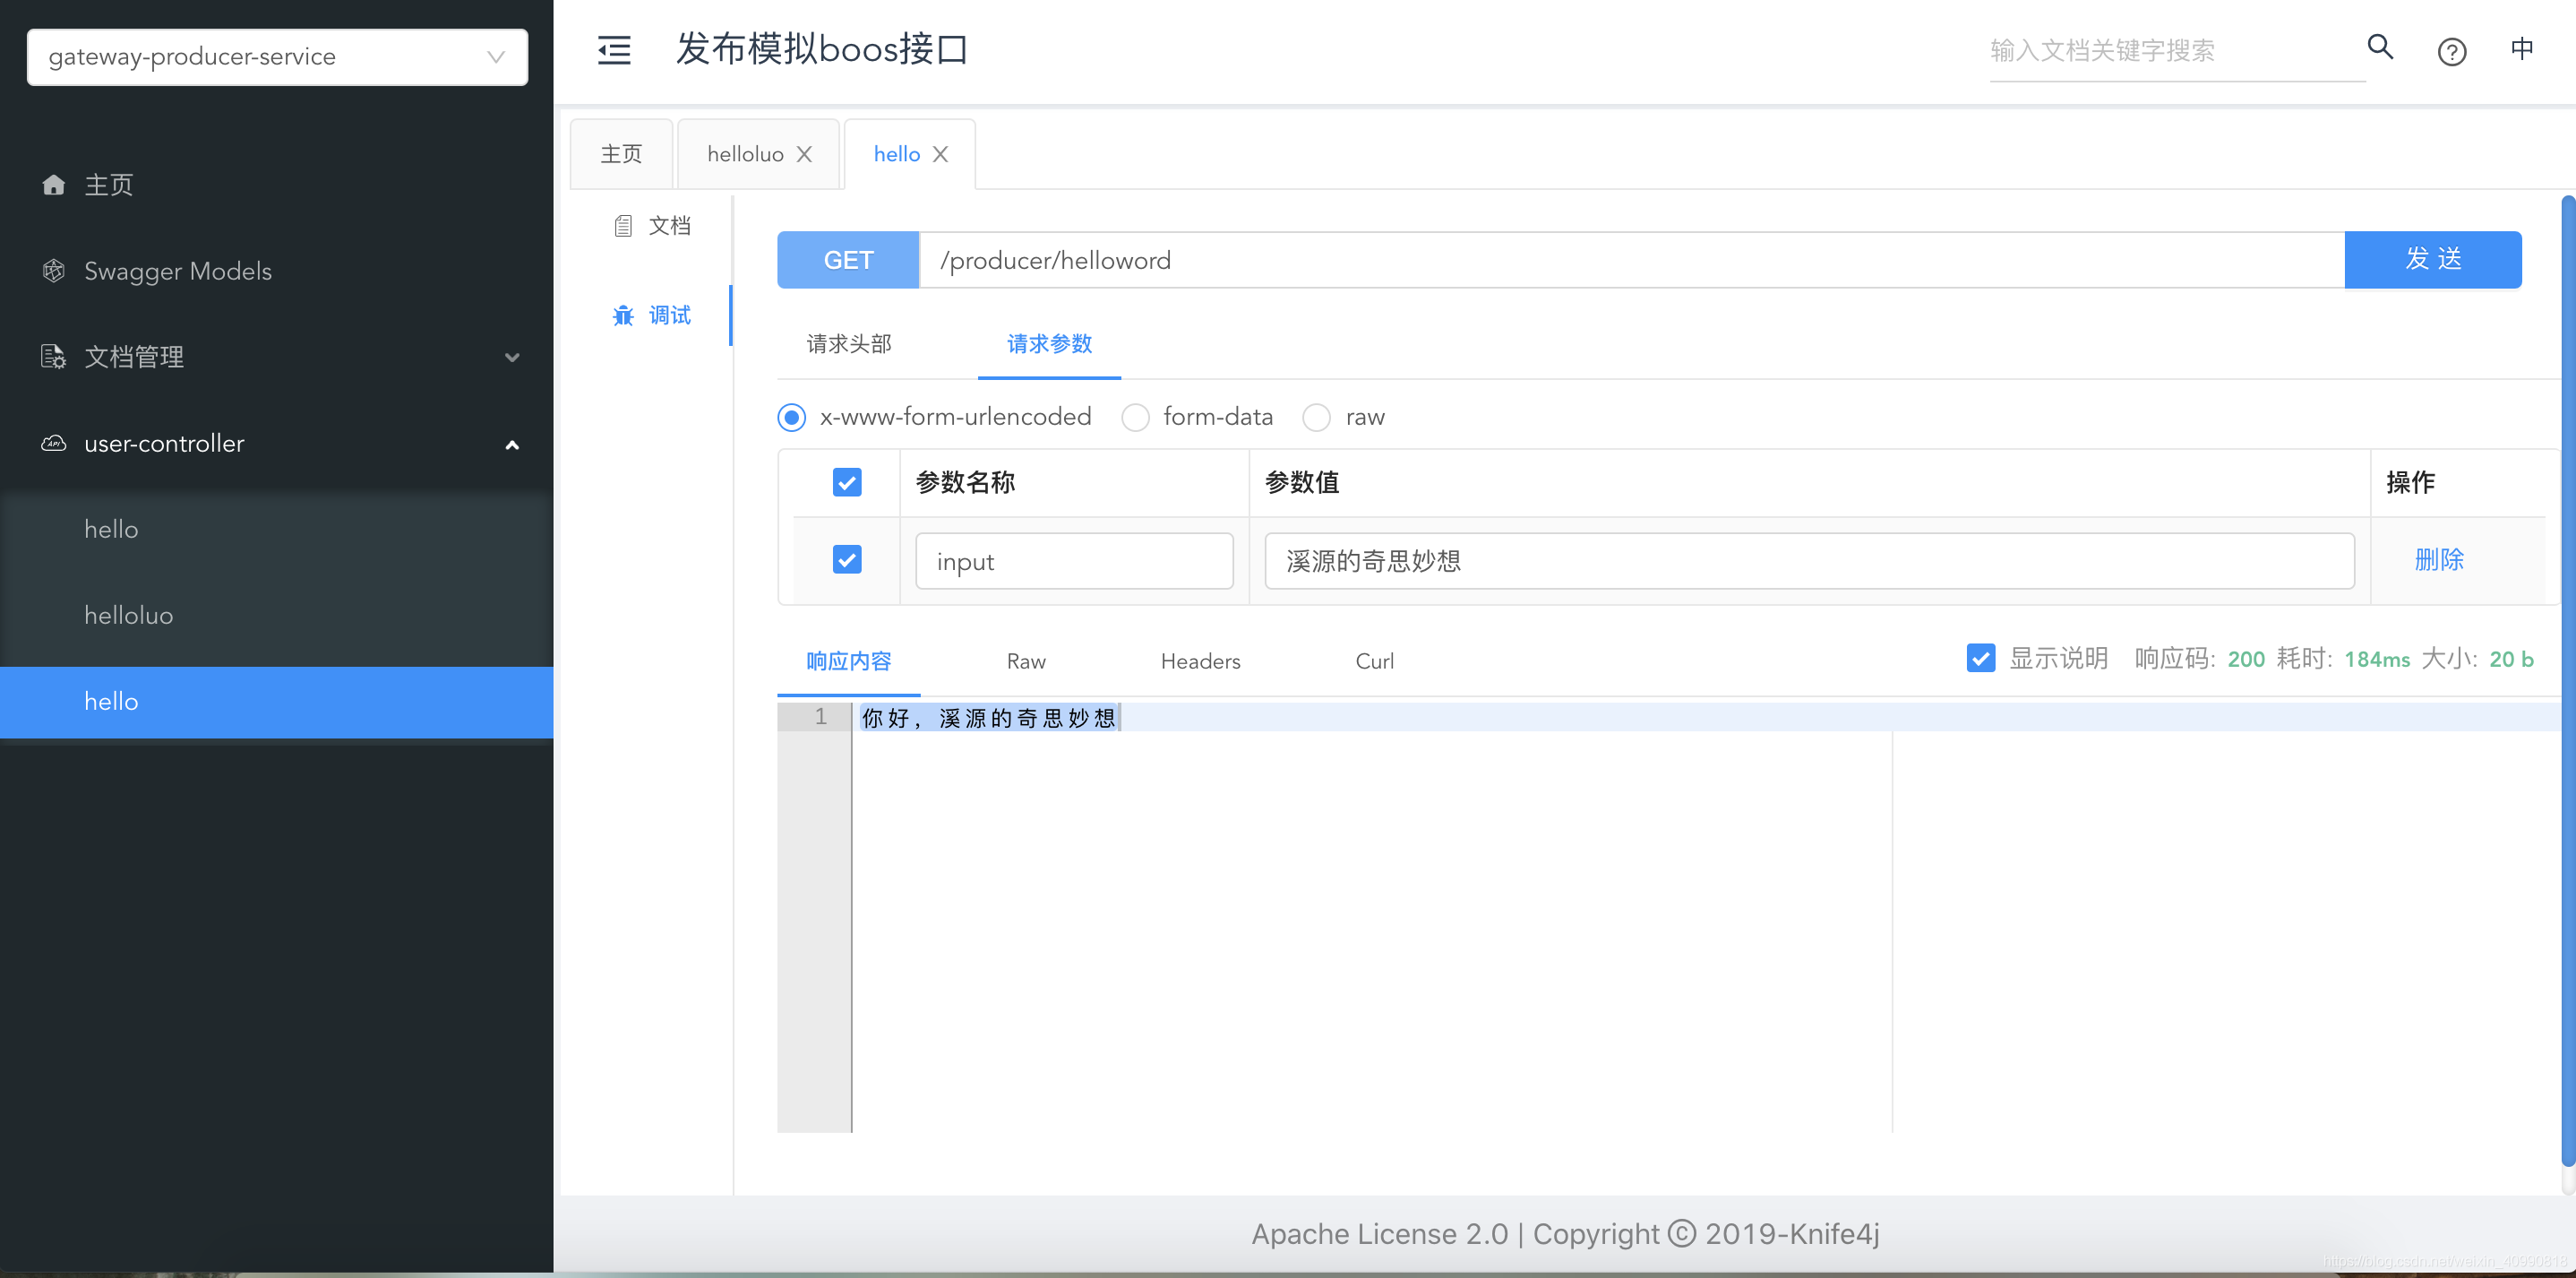Switch to the Raw response tab

pyautogui.click(x=1026, y=660)
